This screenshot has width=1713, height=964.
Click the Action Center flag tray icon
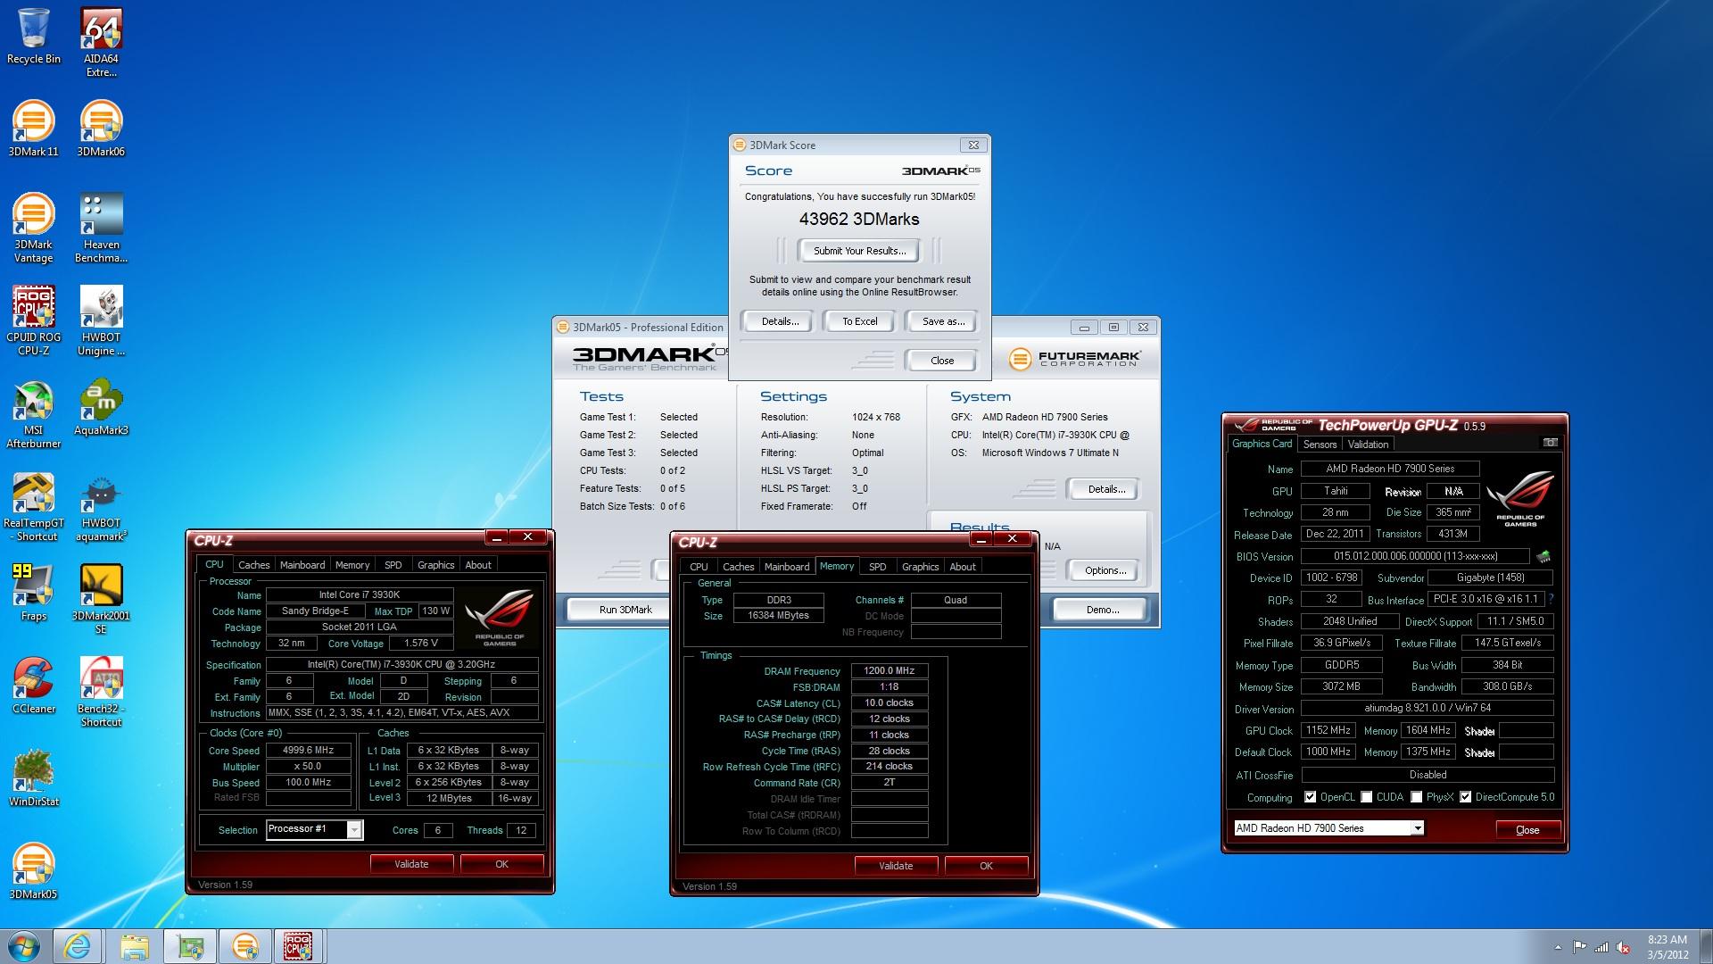1579,947
